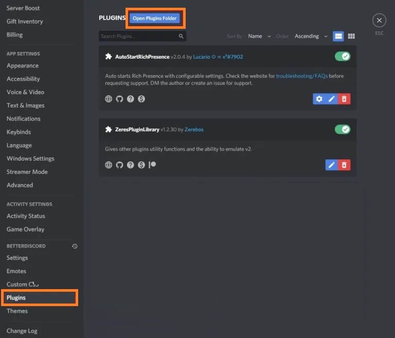
Task: Open AutoStartRichPresence GitHub source icon
Action: pyautogui.click(x=119, y=99)
